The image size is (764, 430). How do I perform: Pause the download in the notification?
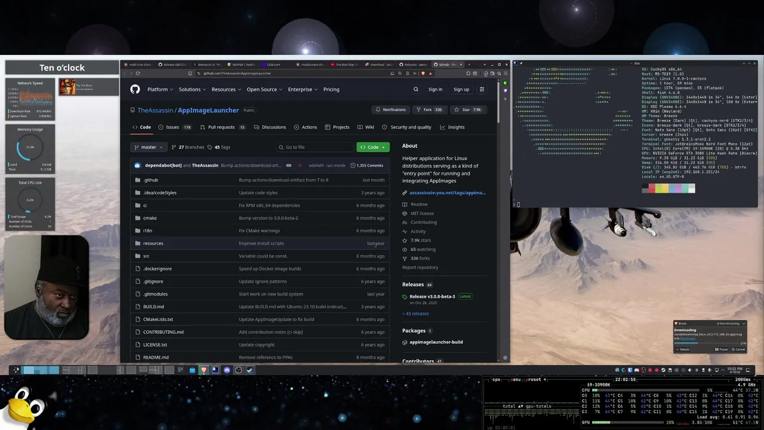pyautogui.click(x=722, y=349)
